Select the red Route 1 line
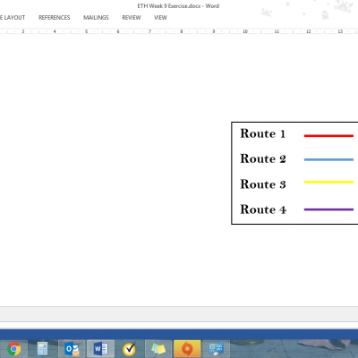 click(x=328, y=136)
